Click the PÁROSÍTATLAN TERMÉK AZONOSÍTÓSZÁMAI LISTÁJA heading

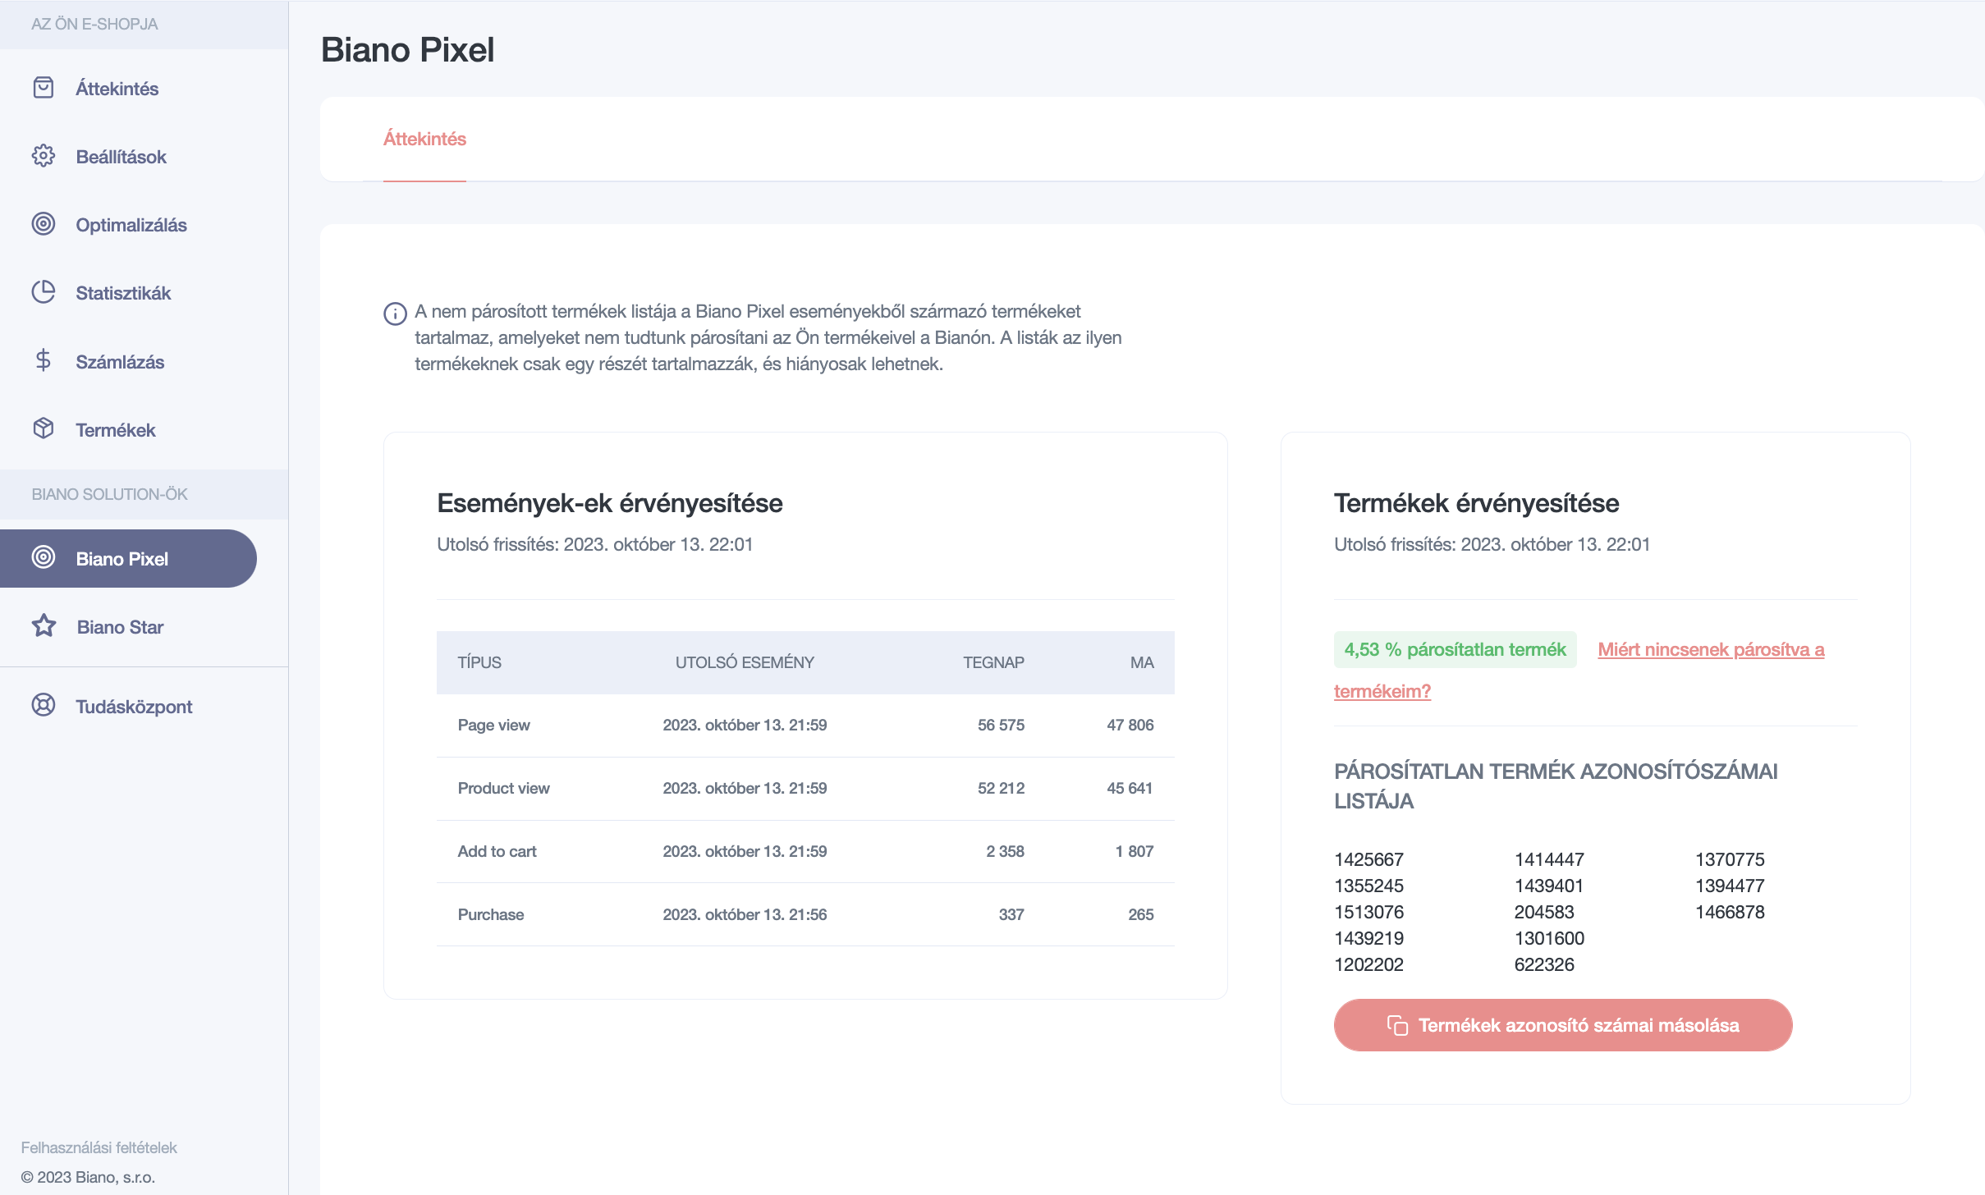(x=1556, y=786)
